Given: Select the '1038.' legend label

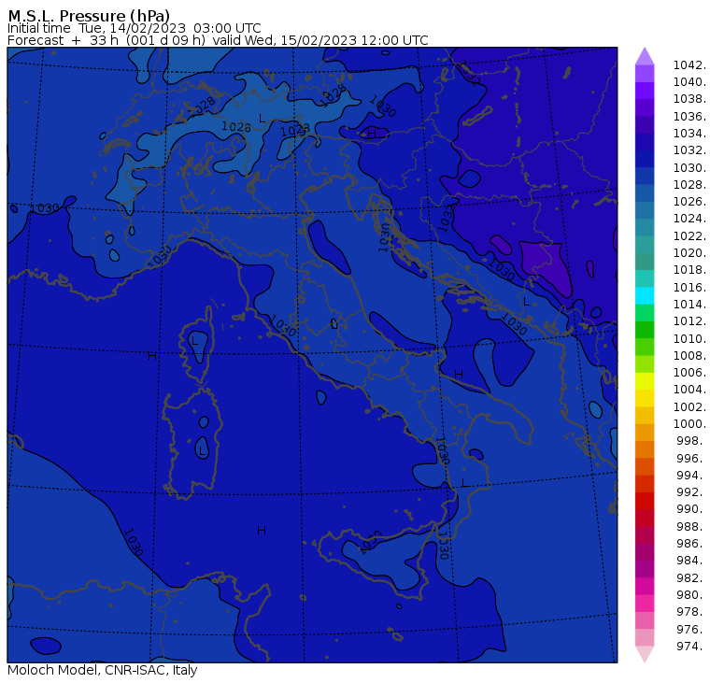Looking at the screenshot, I should [x=689, y=99].
